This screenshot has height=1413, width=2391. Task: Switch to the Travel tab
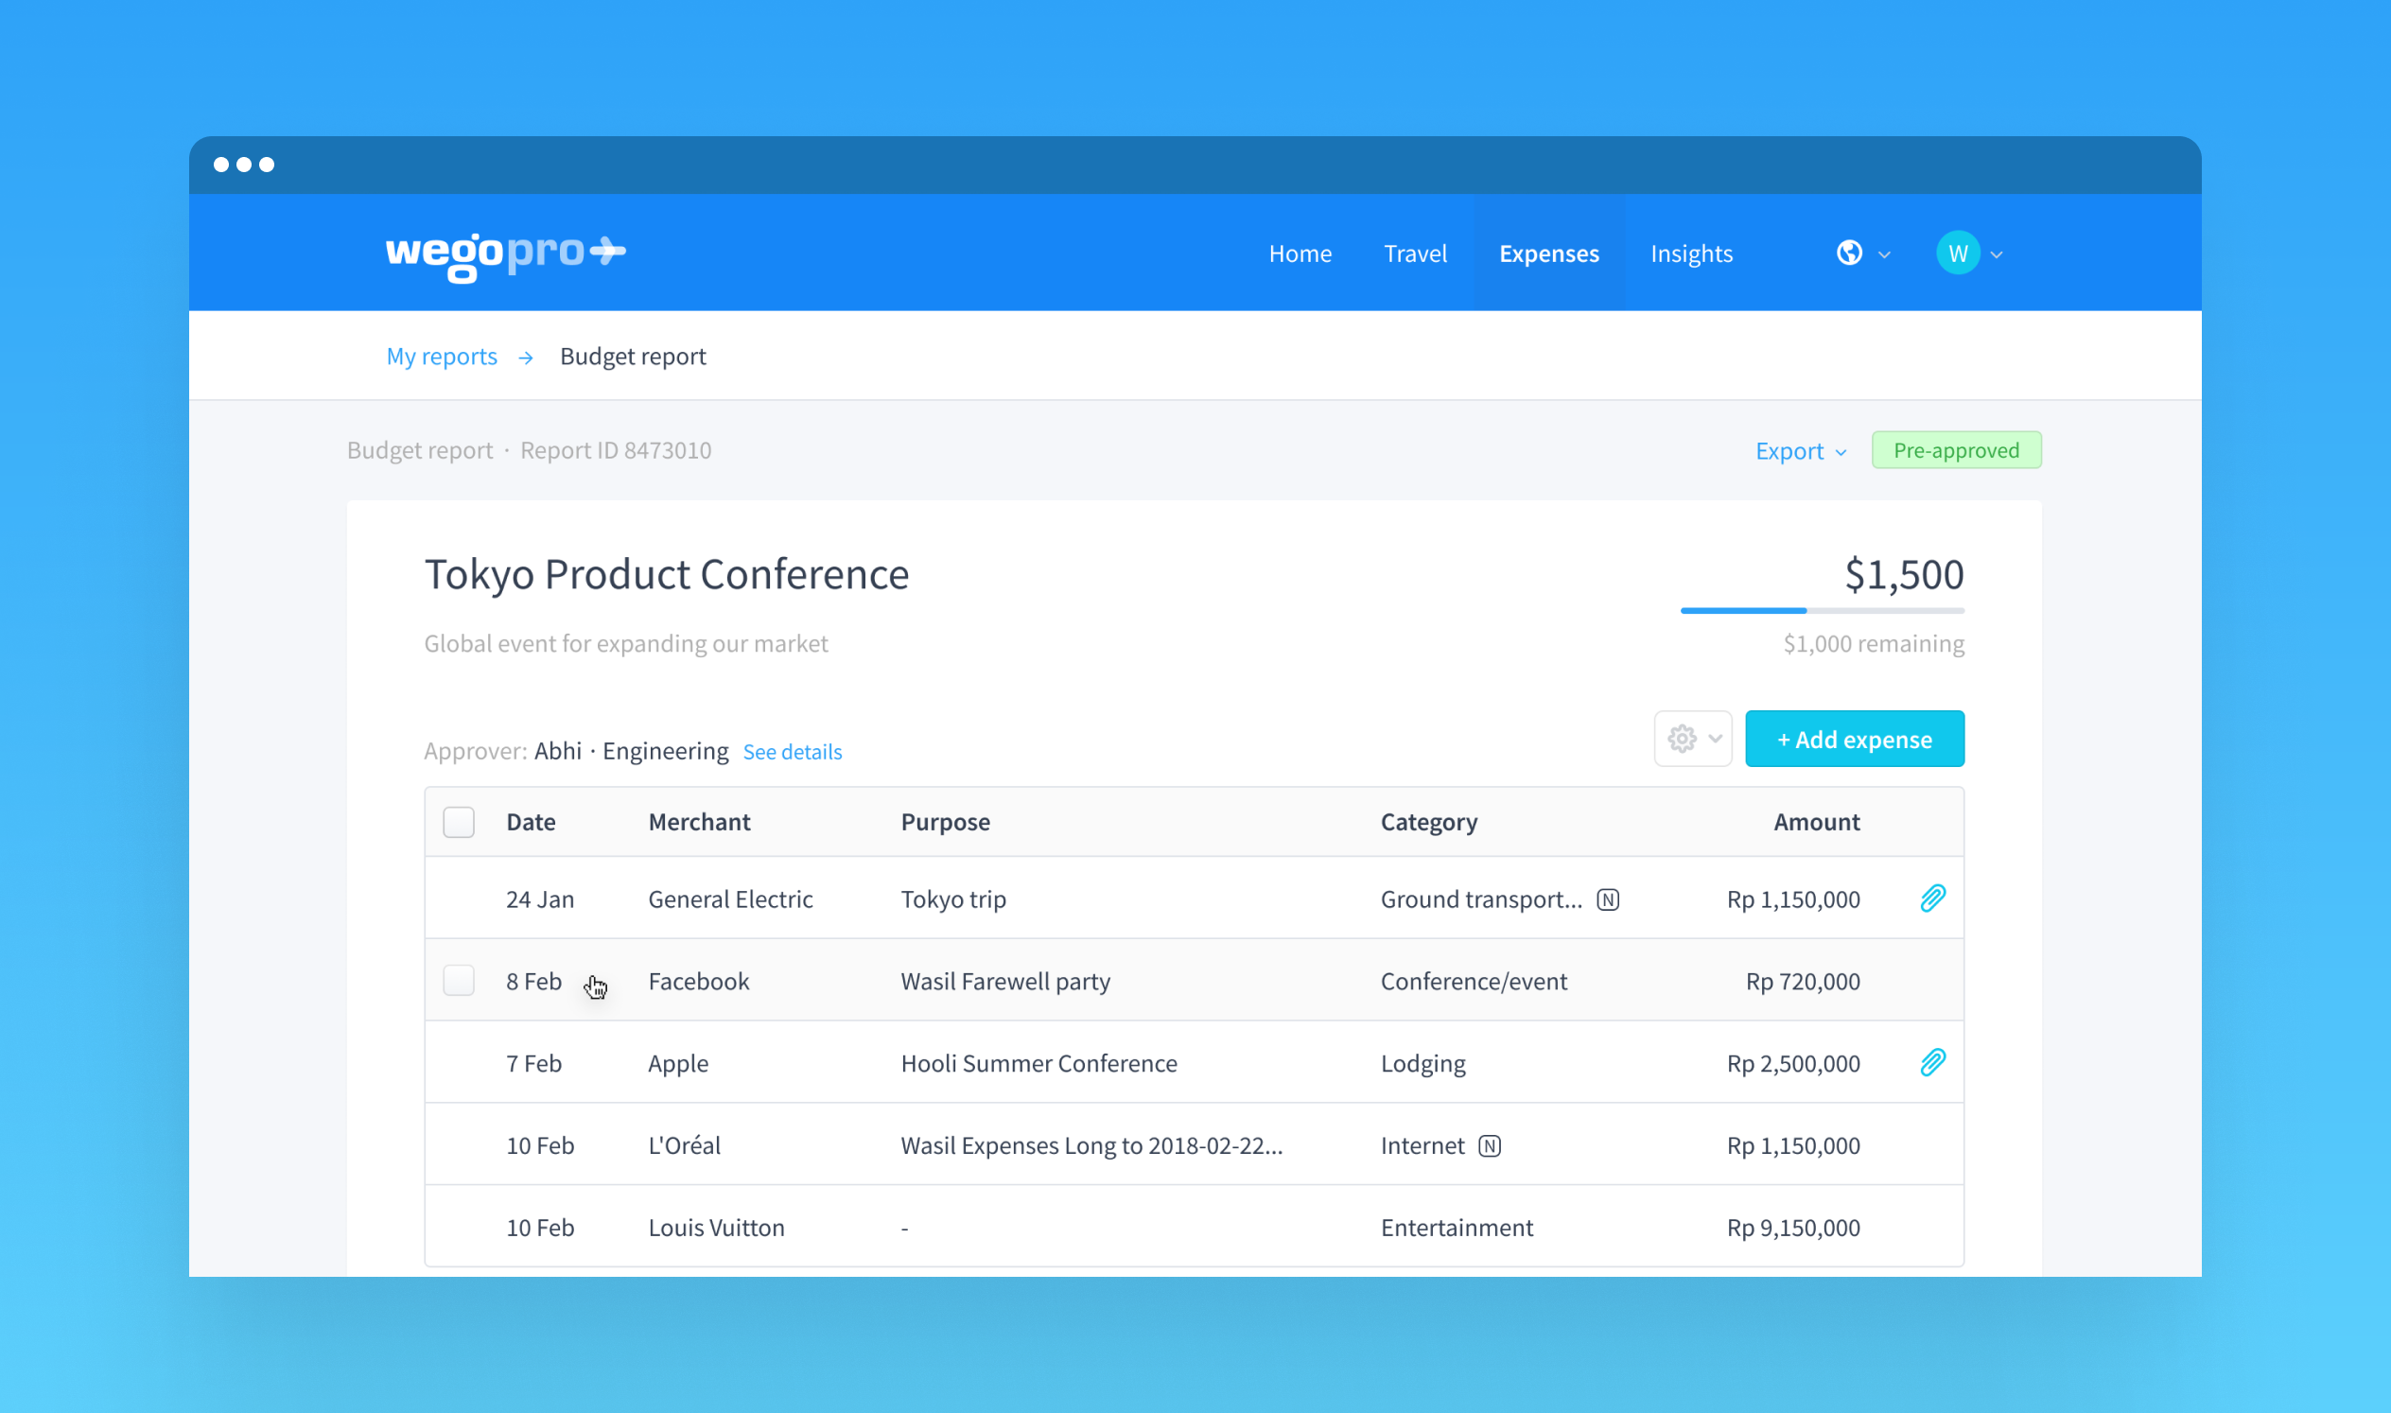point(1415,253)
